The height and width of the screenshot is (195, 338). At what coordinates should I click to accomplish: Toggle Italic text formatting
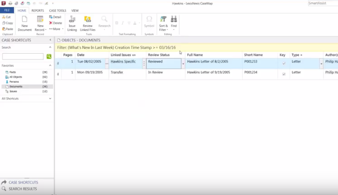(123, 23)
